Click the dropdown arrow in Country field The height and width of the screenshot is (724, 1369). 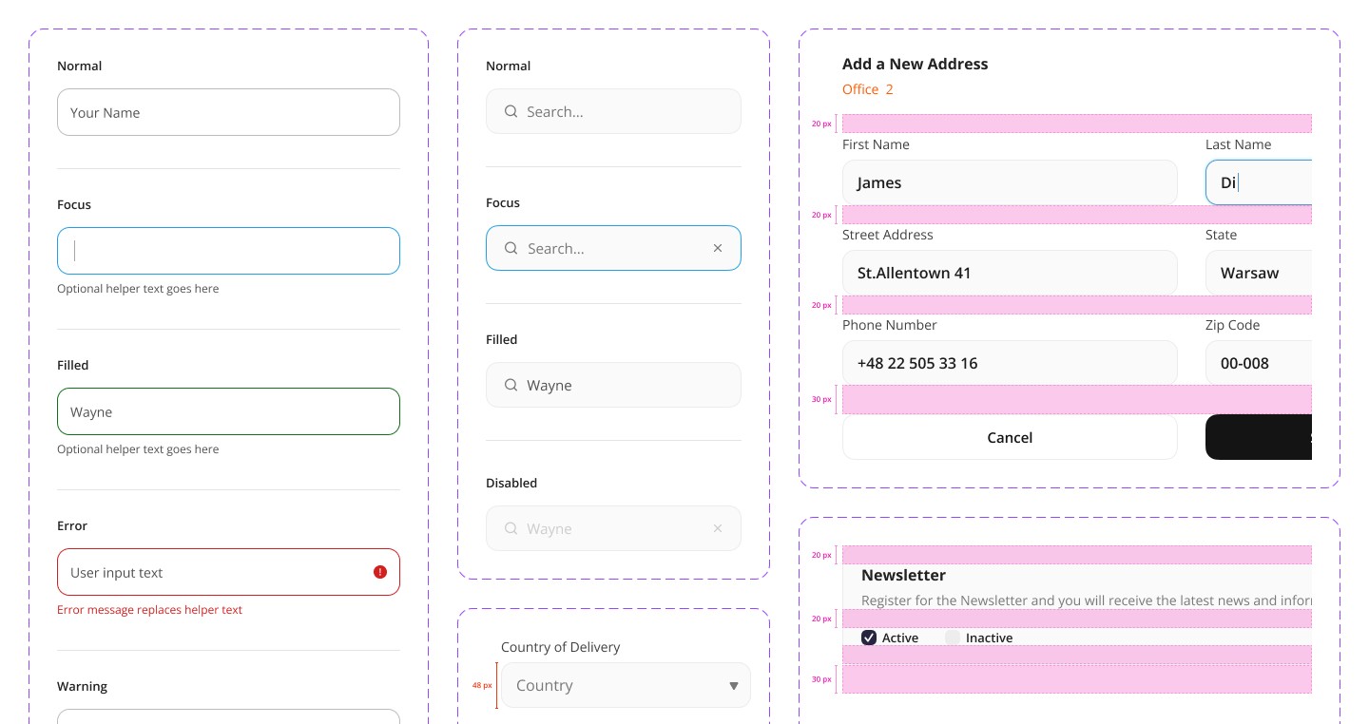[733, 686]
